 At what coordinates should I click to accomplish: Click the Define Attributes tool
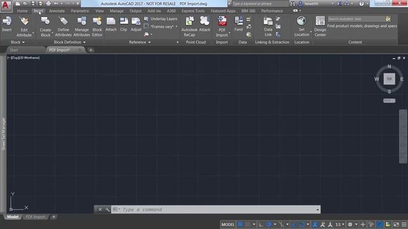coord(63,27)
